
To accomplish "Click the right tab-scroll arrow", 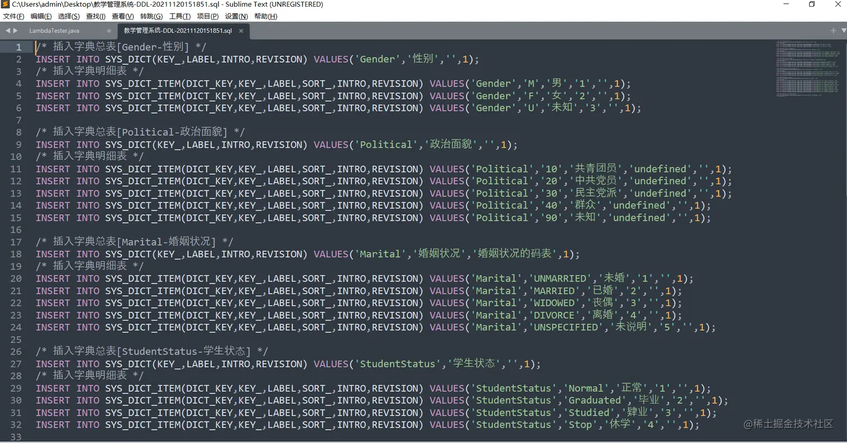I will click(x=15, y=30).
